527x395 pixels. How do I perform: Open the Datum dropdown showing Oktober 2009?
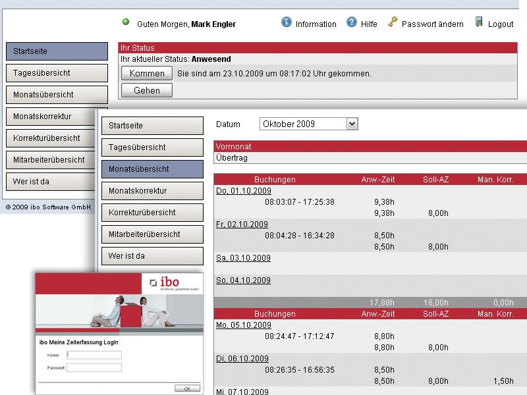pos(308,124)
